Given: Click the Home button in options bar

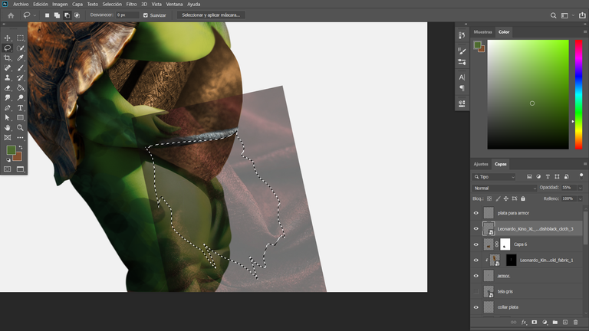Looking at the screenshot, I should point(11,15).
